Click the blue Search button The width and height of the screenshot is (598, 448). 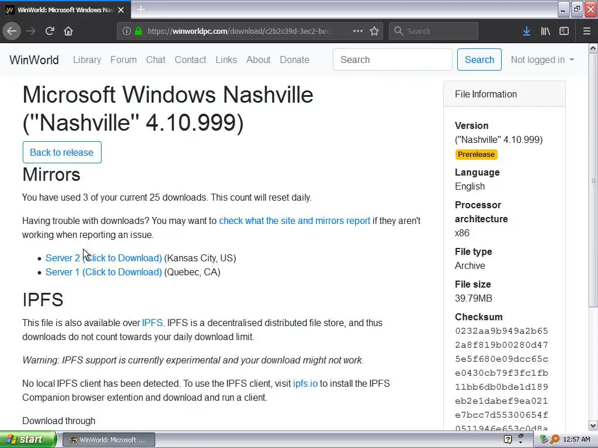[479, 60]
